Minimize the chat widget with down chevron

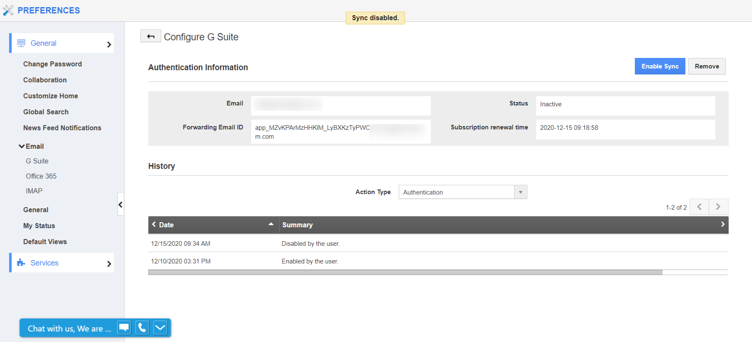click(x=160, y=327)
